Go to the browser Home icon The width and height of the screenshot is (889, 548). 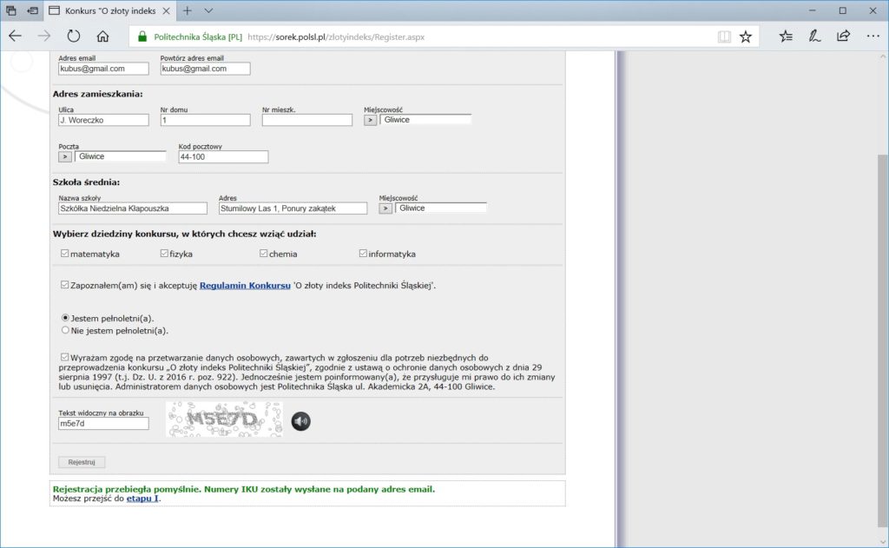(102, 36)
